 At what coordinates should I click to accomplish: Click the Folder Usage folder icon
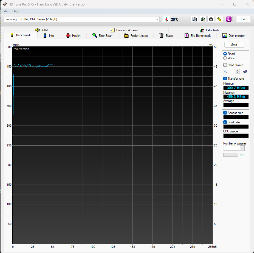point(126,35)
